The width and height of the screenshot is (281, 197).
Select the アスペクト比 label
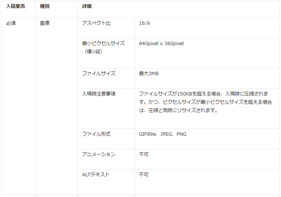click(x=96, y=23)
